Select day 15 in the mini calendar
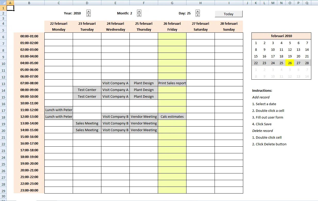Image resolution: width=318 pixels, height=201 pixels. click(256, 56)
